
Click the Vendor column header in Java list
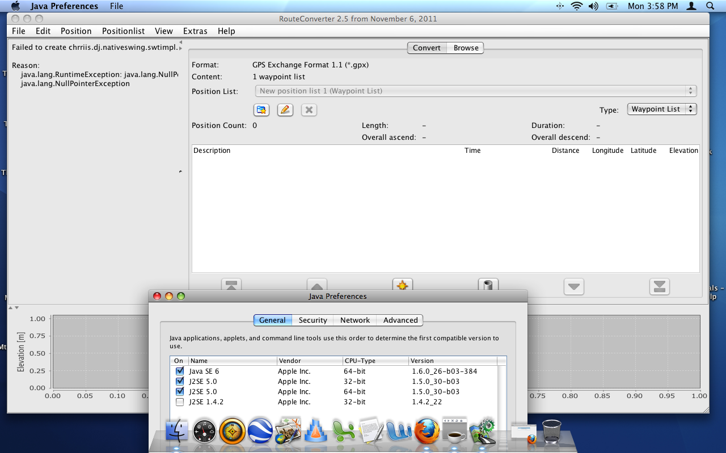coord(310,361)
